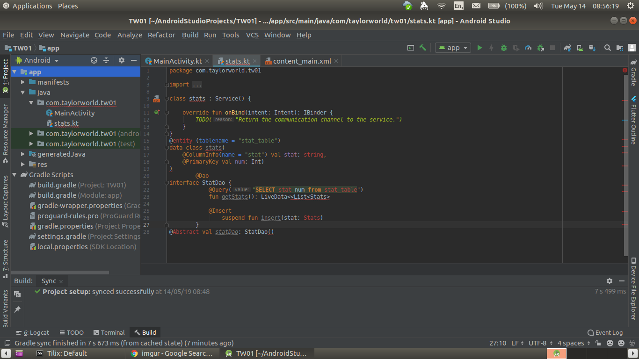This screenshot has height=359, width=639.
Task: Open the SDK Manager icon
Action: pos(592,48)
